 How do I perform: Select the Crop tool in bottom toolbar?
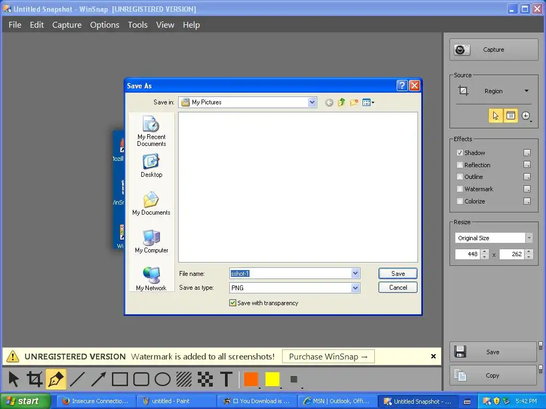tap(35, 379)
